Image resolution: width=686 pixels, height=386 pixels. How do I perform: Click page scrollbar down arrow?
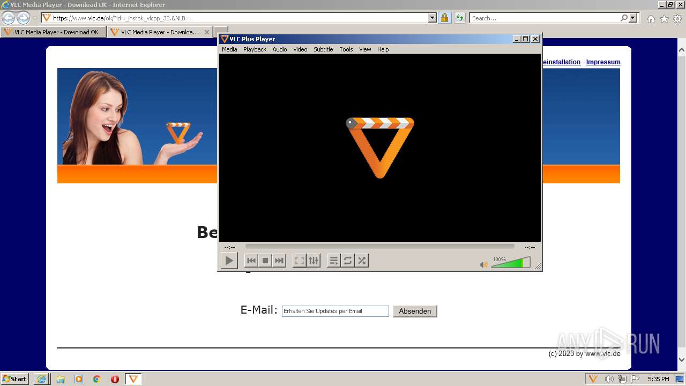pyautogui.click(x=682, y=360)
